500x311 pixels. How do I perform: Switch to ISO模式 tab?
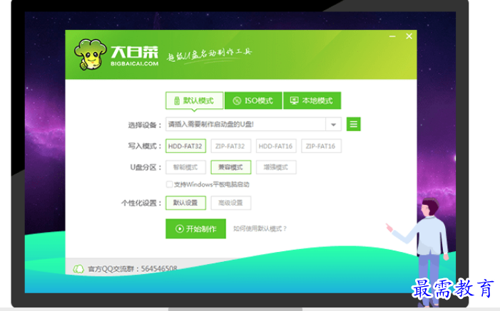tap(253, 100)
